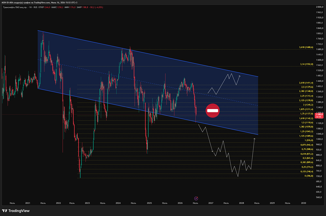This screenshot has height=216, width=326.
Task: Click the 2000,0 price scale label
Action: [x=319, y=7]
